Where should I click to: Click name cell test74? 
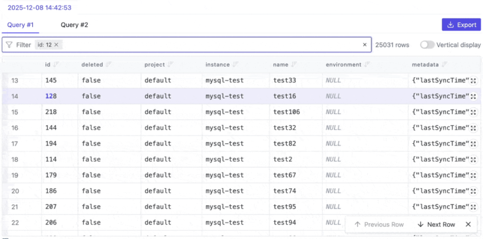(x=284, y=191)
